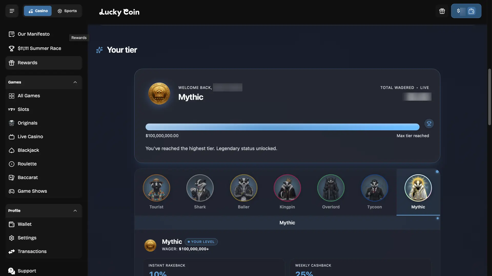This screenshot has height=276, width=492.
Task: Click the Blackjack spade icon
Action: pyautogui.click(x=12, y=151)
